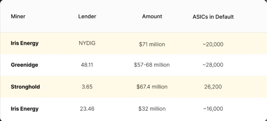The height and width of the screenshot is (121, 267).
Task: Click the Miner column header
Action: 18,17
